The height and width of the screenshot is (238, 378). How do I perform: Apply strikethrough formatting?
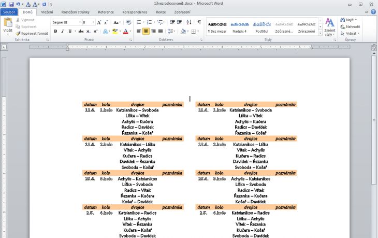click(81, 32)
